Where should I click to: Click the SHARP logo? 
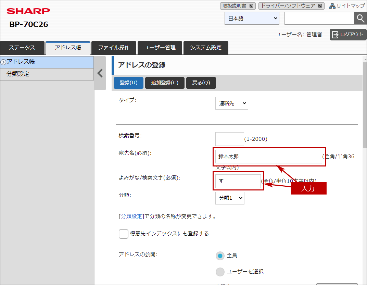28,11
